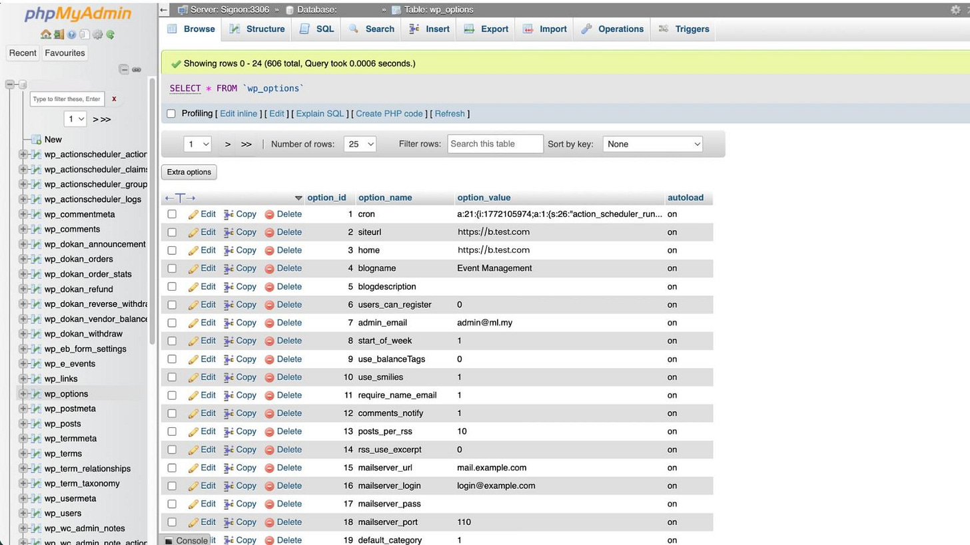
Task: Click the Filter rows search field
Action: pos(495,144)
